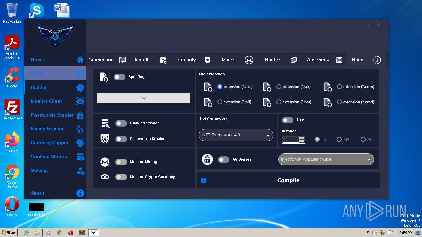Viewport: 422px width, 237px height.
Task: Click the Compile button
Action: 288,180
